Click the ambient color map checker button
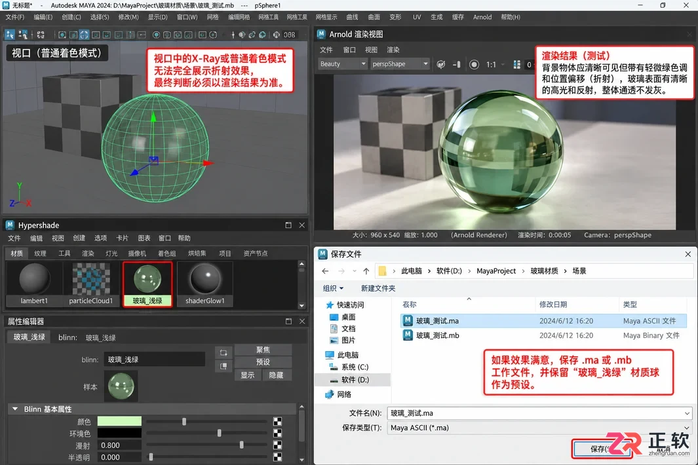Screen dimensions: 698x465 [277, 433]
